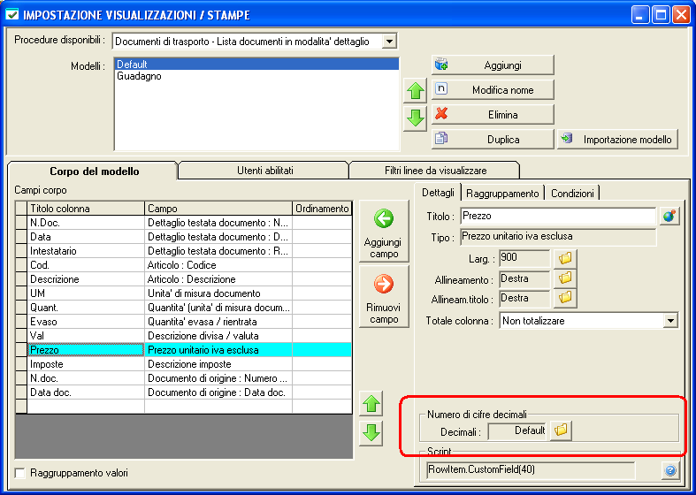Select the Raggruppamento sub-tab

tap(502, 194)
